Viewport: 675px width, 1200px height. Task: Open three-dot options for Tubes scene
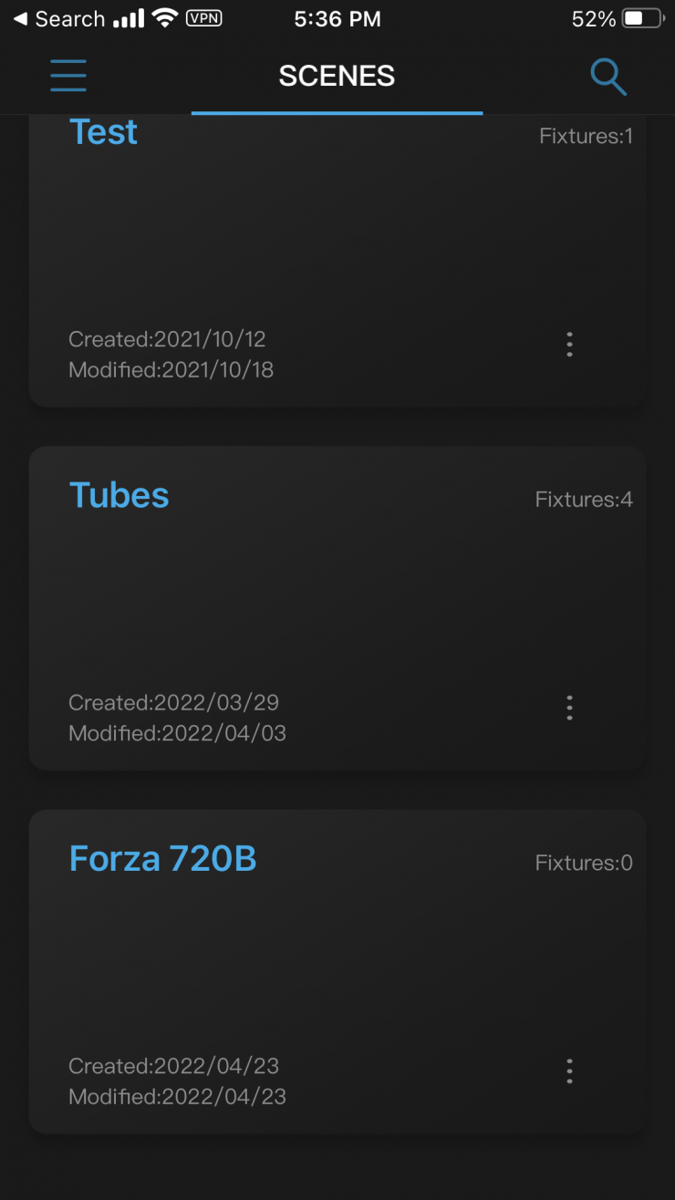pyautogui.click(x=569, y=708)
